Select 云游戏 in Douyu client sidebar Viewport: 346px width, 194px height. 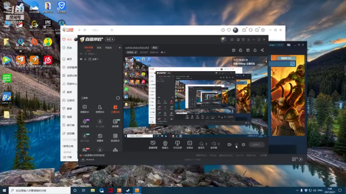68,100
